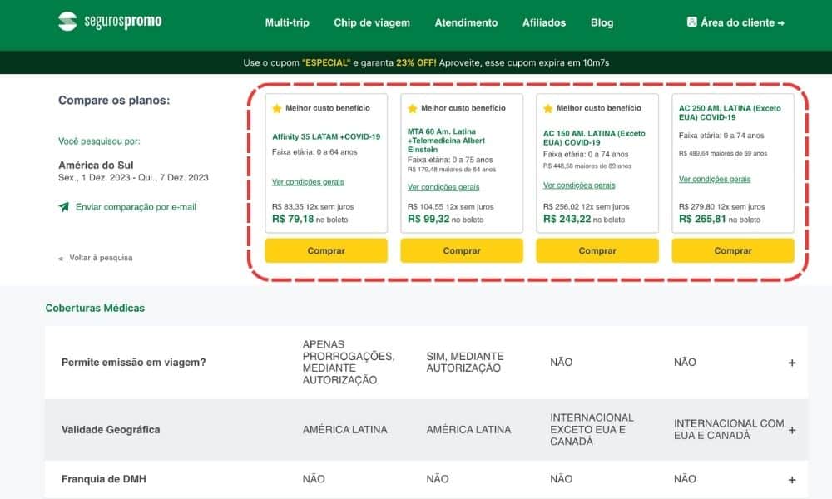
Task: Click Comprar for MTA 60 Am. Latina plan
Action: pos(462,250)
